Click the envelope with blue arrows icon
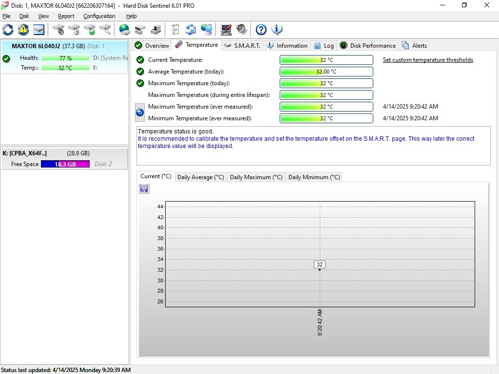 191,30
